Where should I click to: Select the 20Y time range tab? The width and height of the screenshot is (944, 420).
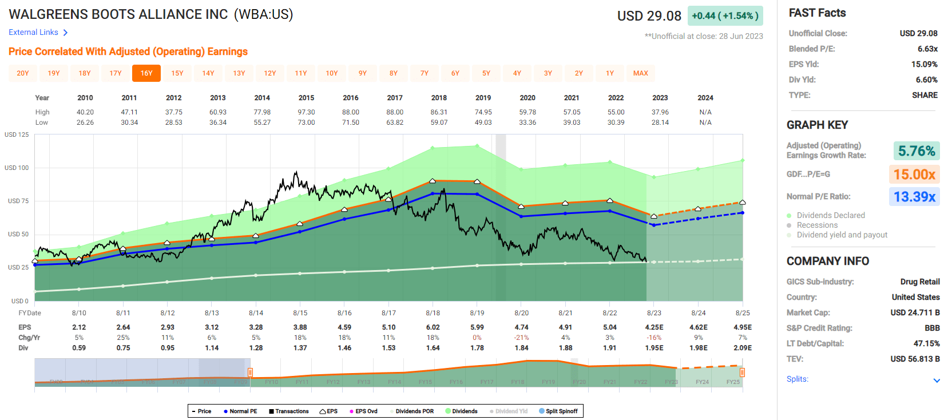pos(23,73)
